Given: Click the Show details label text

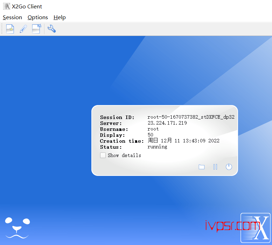Looking at the screenshot, I should (x=124, y=155).
